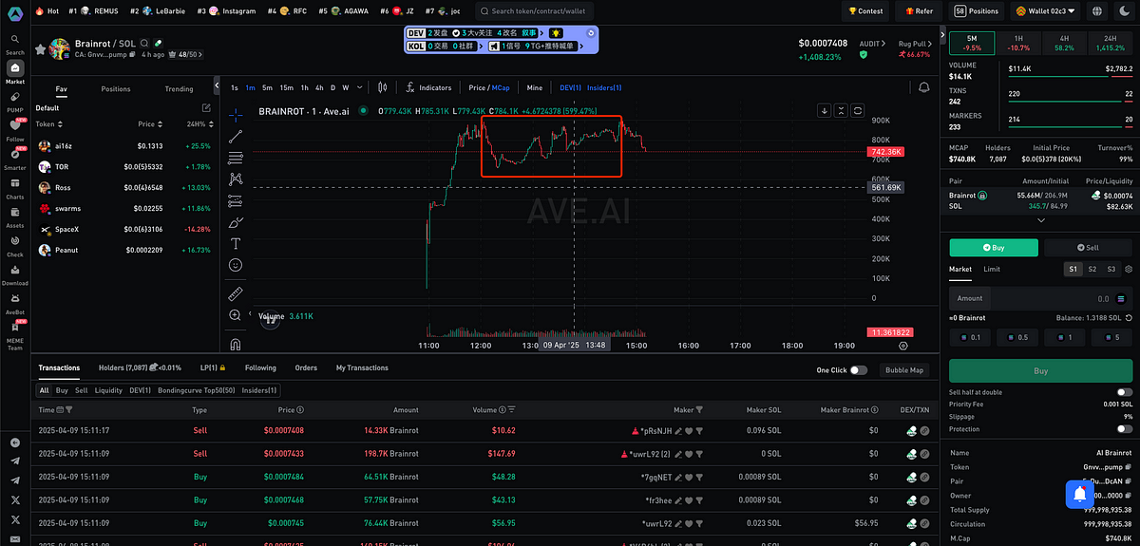Turn on the Protection switch

pyautogui.click(x=1124, y=429)
